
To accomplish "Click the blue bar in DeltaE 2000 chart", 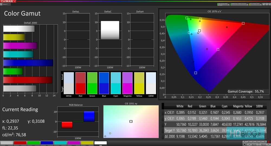I will click(x=28, y=63).
